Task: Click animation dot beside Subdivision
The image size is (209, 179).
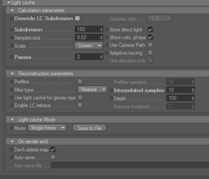Action: point(12,30)
